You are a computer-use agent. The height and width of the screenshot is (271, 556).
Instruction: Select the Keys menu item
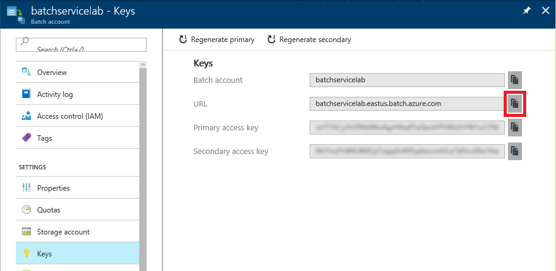point(78,253)
